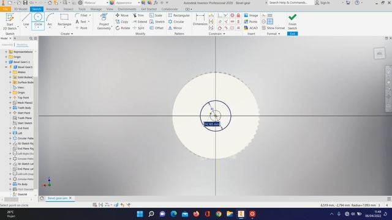The image size is (392, 220).
Task: Click Insert ACAD file tool
Action: click(251, 28)
